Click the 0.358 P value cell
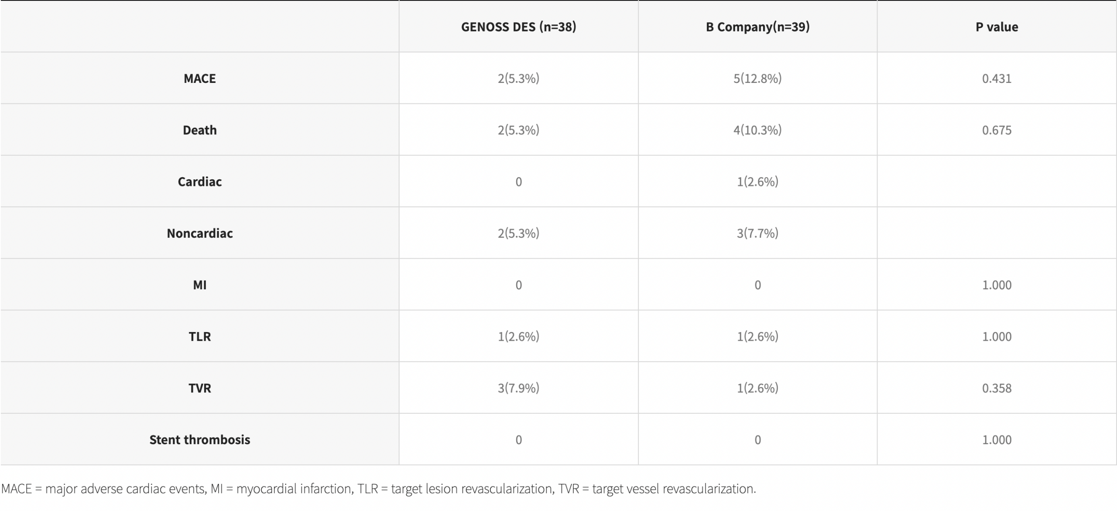 pyautogui.click(x=997, y=388)
